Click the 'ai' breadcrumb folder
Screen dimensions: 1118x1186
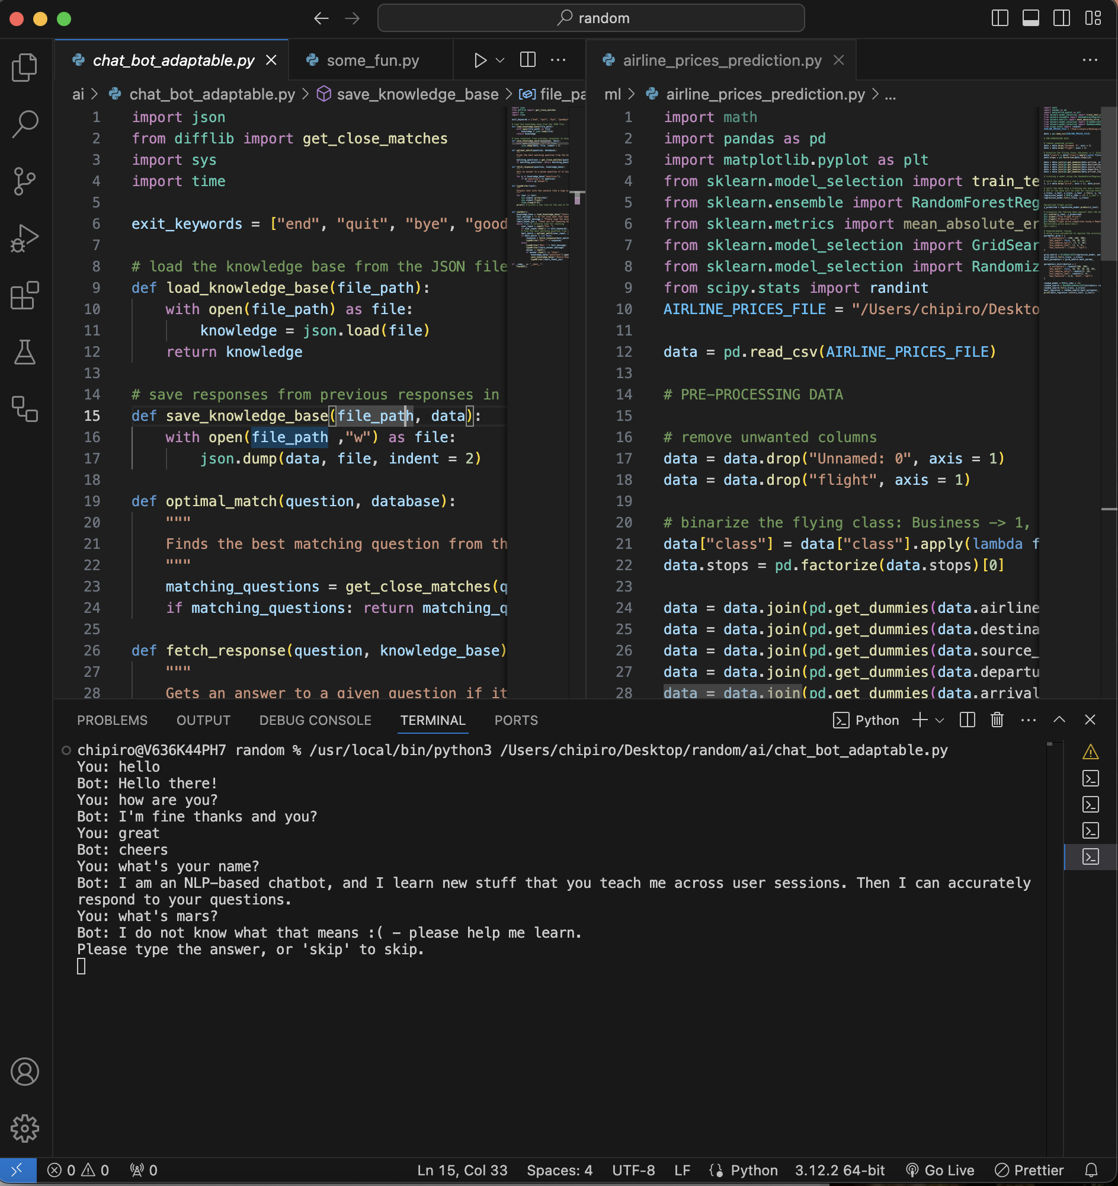point(78,94)
